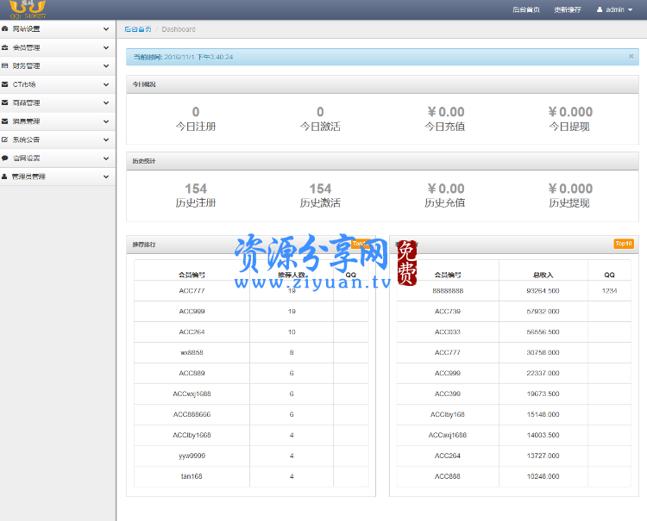The width and height of the screenshot is (647, 521).
Task: Click the edit icon beside 系统公告
Action: pos(5,140)
